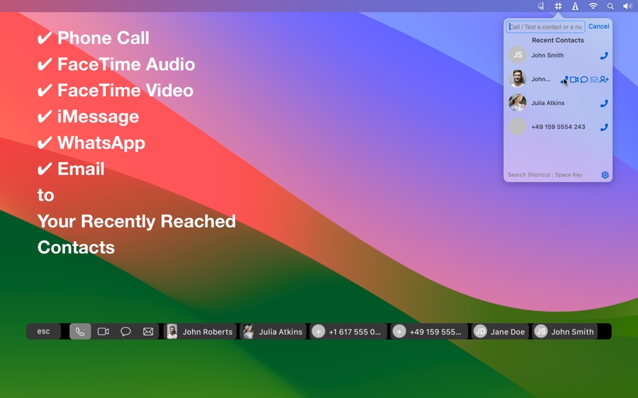638x398 pixels.
Task: Open the Finder-face icon in the menu bar
Action: [x=541, y=6]
